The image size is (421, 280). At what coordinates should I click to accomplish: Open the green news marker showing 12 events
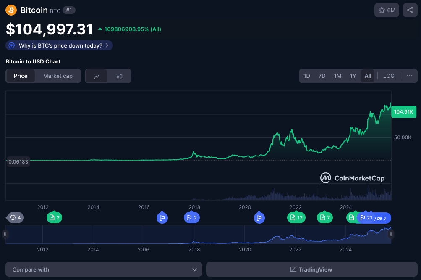pos(297,217)
